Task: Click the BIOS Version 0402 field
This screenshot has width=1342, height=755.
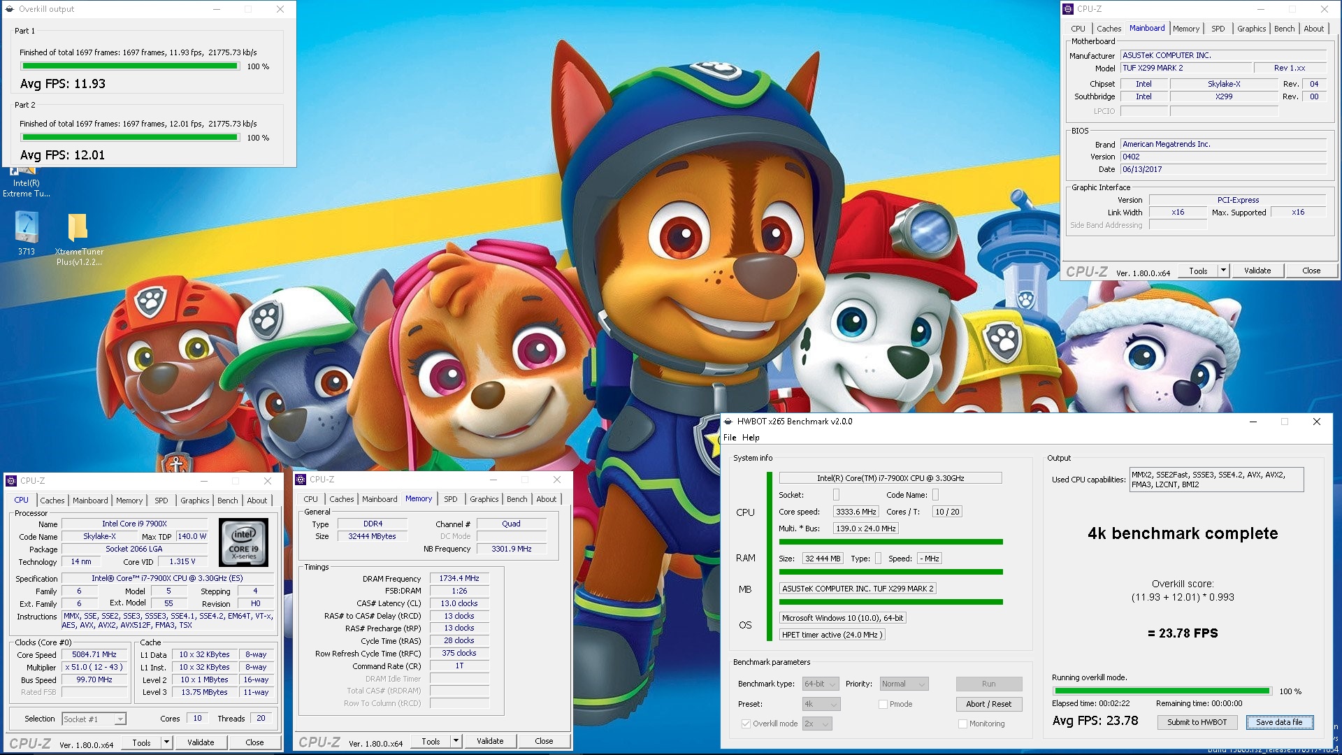Action: pos(1223,157)
